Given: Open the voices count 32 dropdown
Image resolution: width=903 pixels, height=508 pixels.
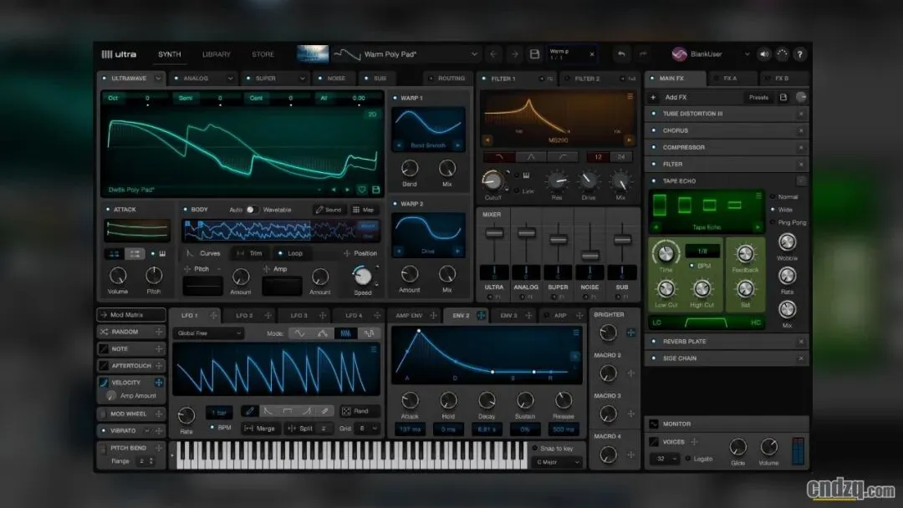Looking at the screenshot, I should click(x=664, y=459).
